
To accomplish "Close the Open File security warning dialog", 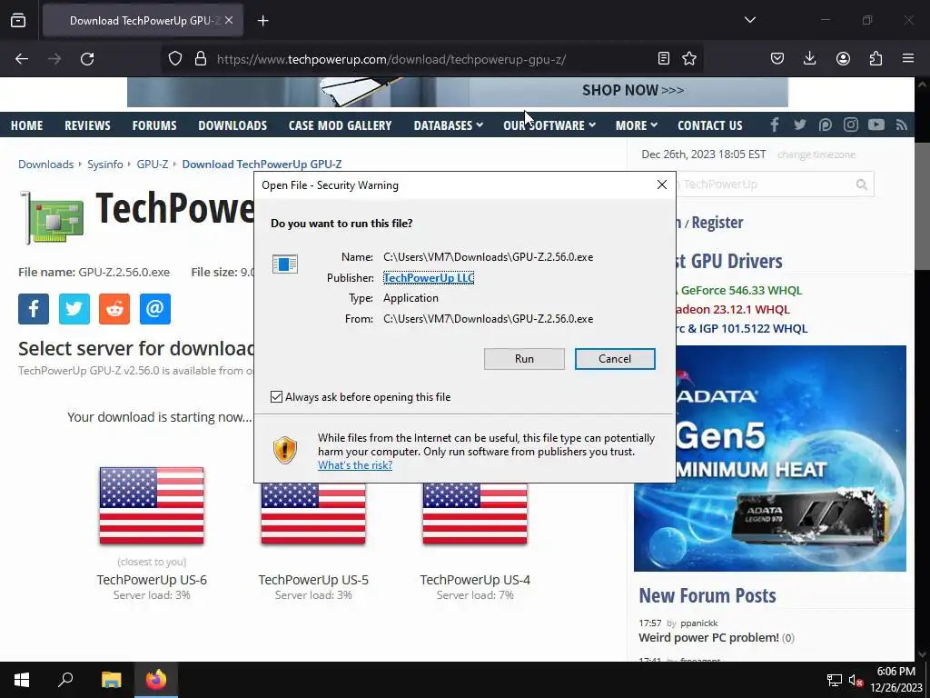I will coord(662,184).
